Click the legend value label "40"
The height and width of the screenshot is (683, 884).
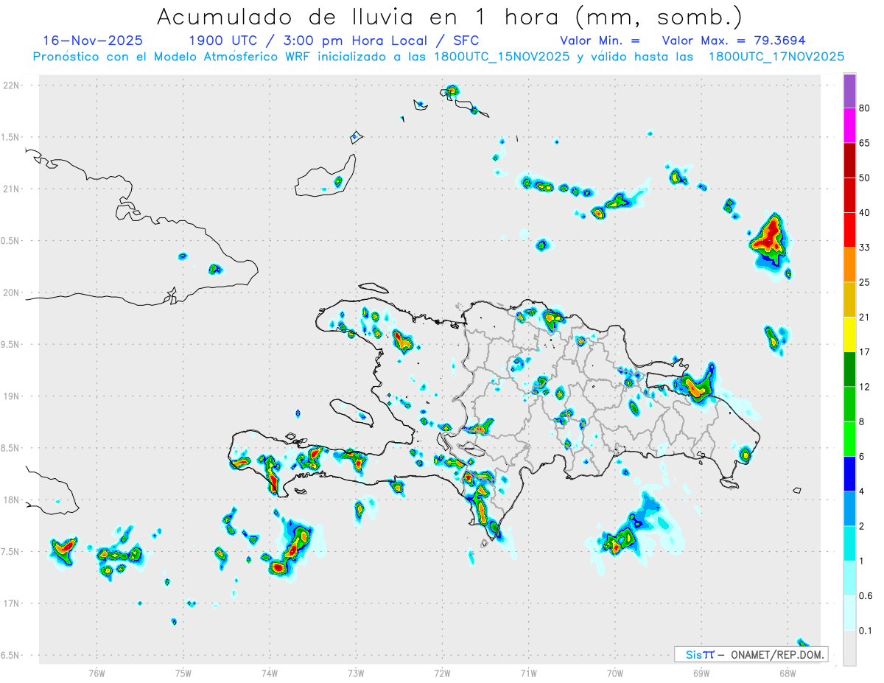pyautogui.click(x=865, y=213)
